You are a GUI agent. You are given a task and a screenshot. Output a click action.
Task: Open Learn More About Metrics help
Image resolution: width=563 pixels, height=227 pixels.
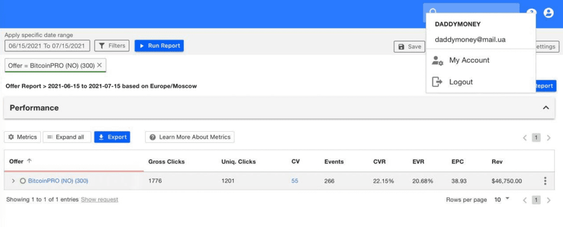190,137
